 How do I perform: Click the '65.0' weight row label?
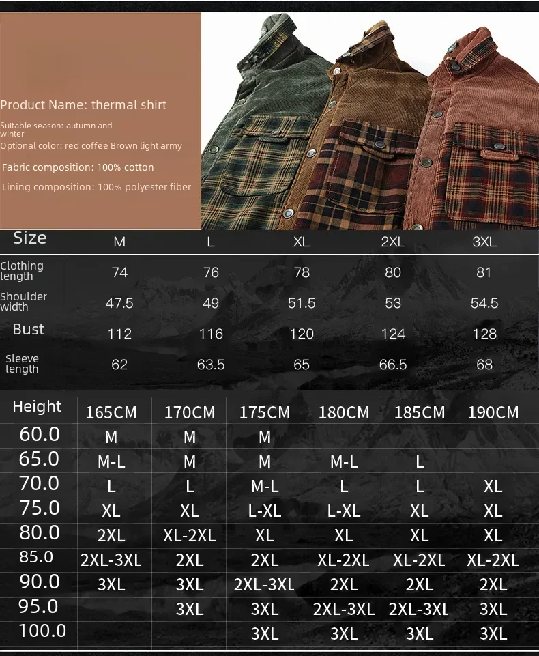39,459
